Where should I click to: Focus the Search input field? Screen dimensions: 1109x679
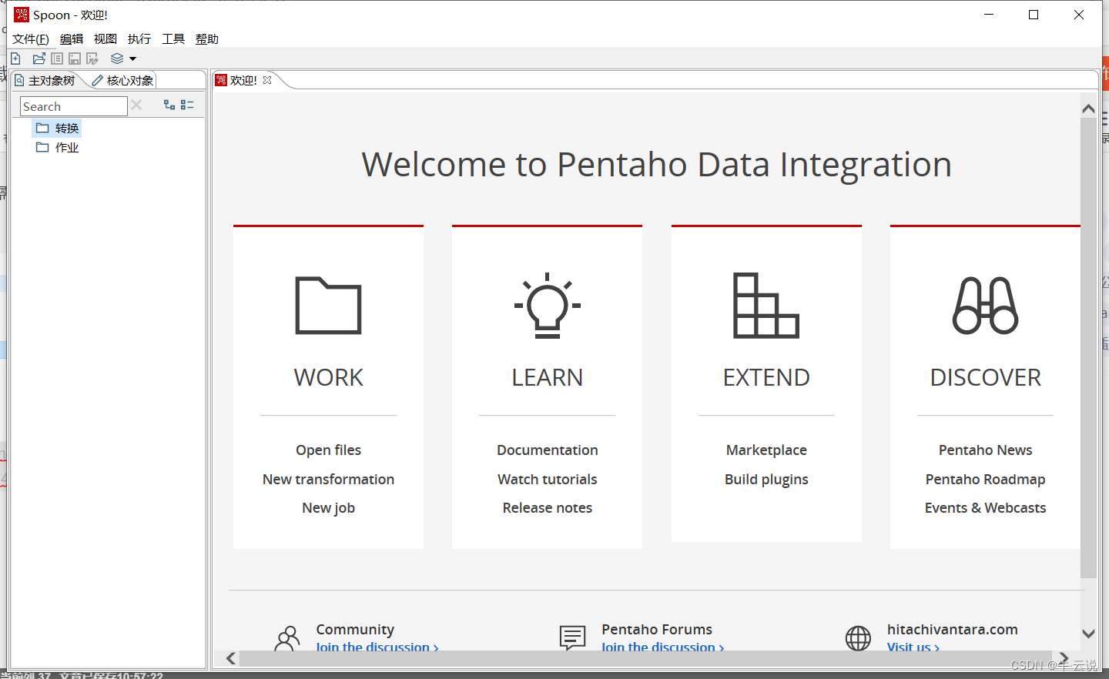73,106
